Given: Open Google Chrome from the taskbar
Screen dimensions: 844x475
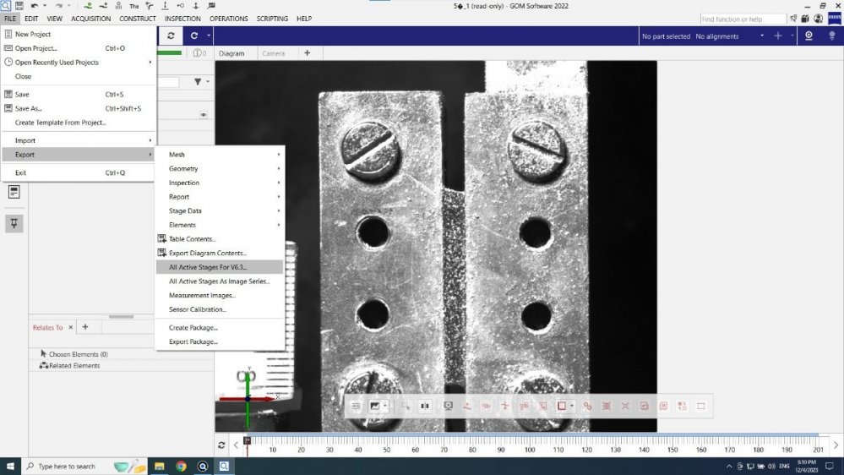Looking at the screenshot, I should 181,466.
